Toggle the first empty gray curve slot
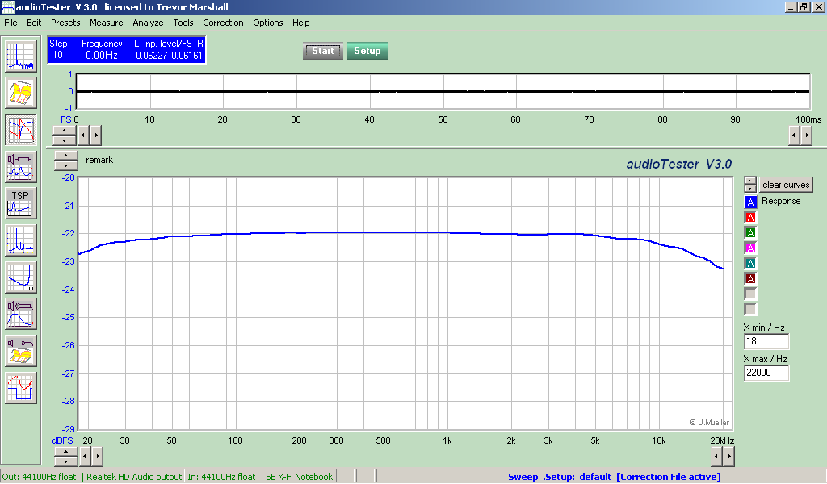Screen dimensions: 827x484 click(x=750, y=294)
